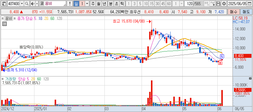253x112 pixels.
Task: Click the 코 KOSDAQ market badge
Action: click(42, 4)
